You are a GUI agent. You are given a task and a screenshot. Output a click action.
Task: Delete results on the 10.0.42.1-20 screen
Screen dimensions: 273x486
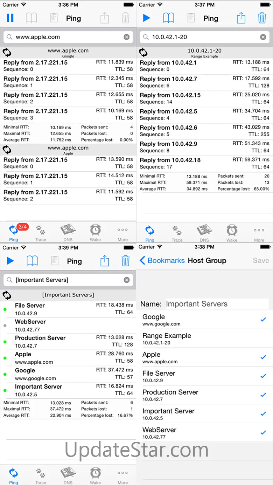[262, 18]
